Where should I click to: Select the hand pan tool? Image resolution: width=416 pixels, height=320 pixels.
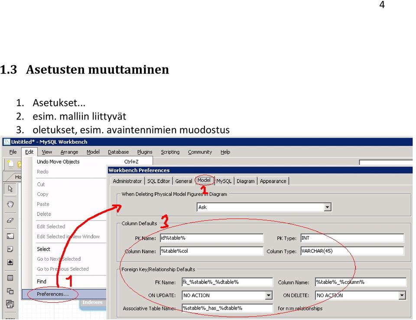point(10,204)
